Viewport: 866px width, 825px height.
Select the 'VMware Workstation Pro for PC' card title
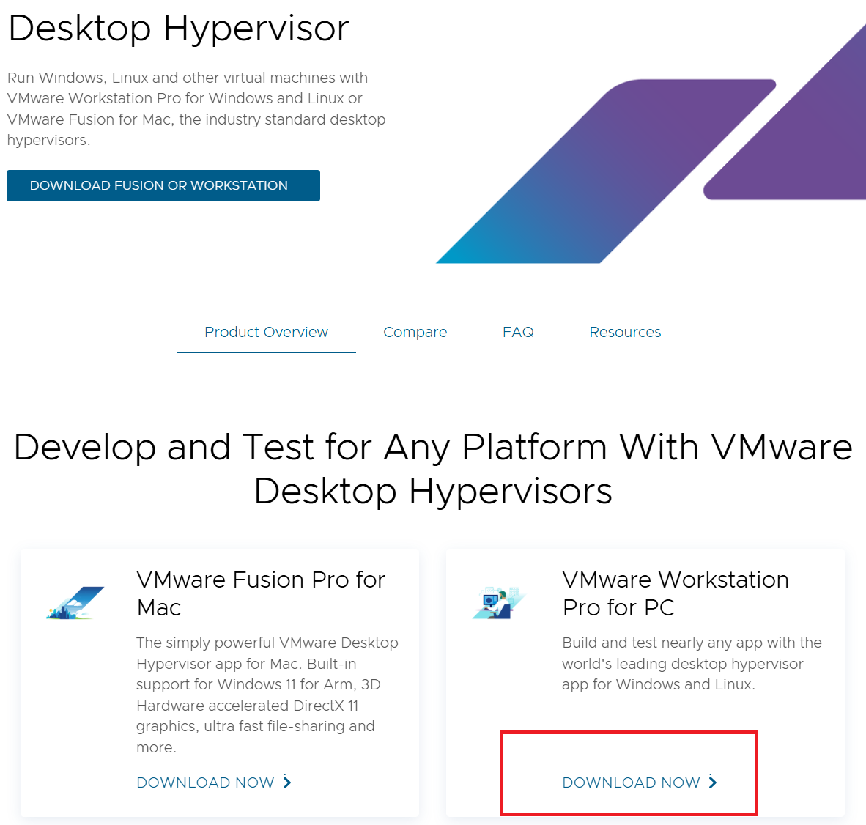676,593
